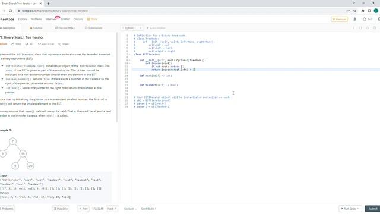Screen dimensions: 380x214
Task: Open the browser extensions puzzle icon
Action: point(363,11)
